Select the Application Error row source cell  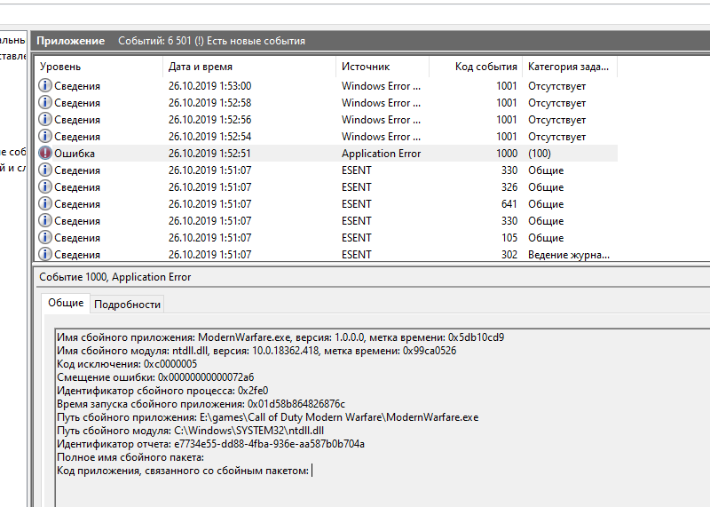(x=381, y=154)
